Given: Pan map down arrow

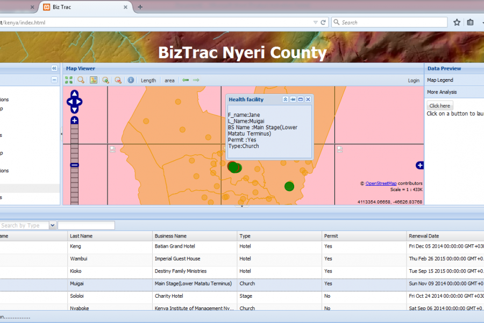Looking at the screenshot, I should 74,110.
